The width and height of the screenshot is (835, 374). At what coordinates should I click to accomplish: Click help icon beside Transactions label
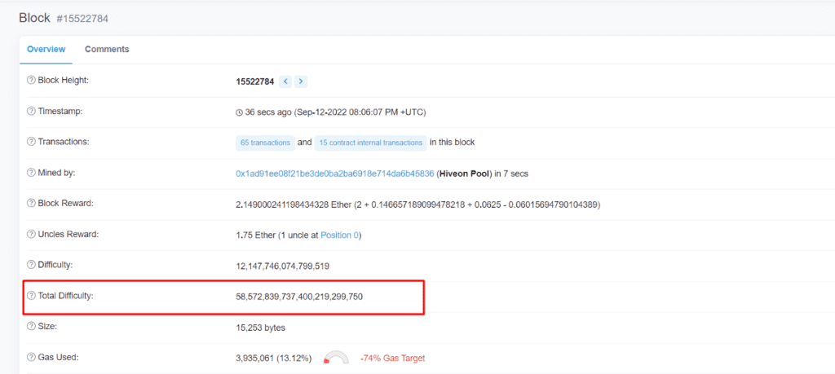[31, 142]
